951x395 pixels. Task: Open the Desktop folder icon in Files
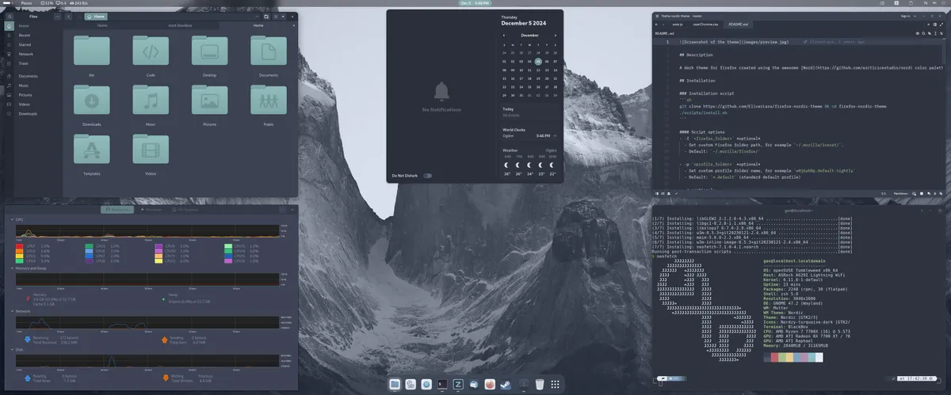pyautogui.click(x=209, y=52)
